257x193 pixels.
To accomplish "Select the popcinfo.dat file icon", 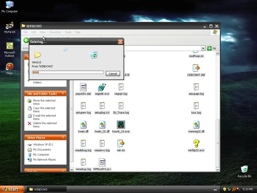I will (x=83, y=89).
